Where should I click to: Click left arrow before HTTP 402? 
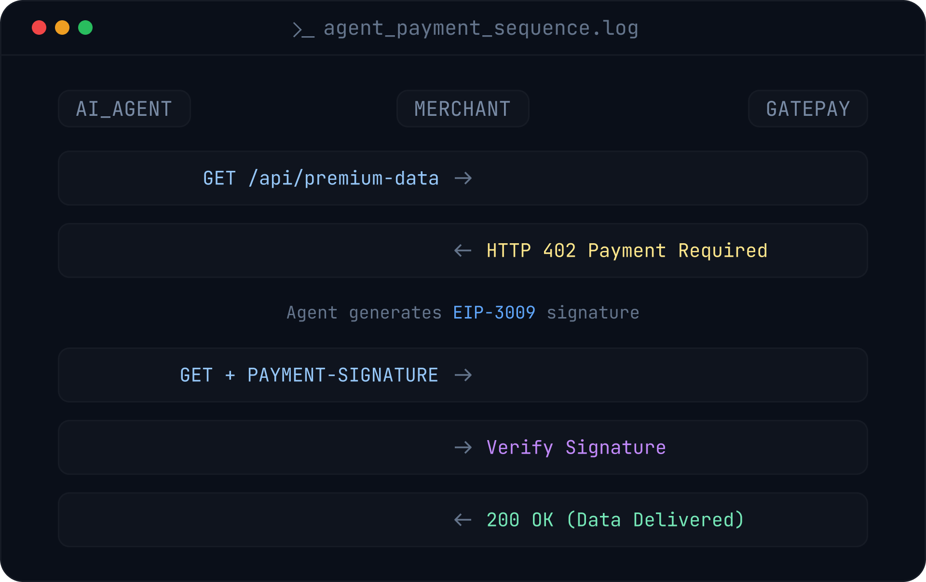pyautogui.click(x=463, y=250)
